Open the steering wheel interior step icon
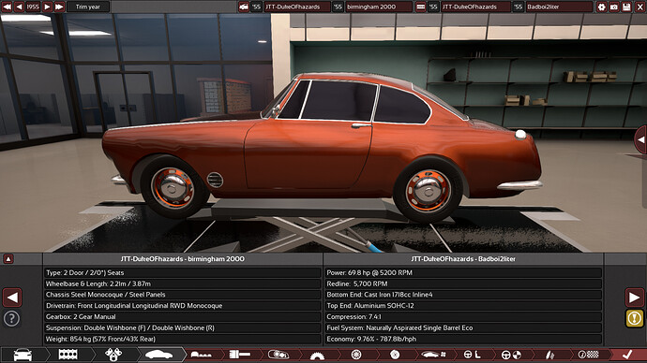 (473, 355)
